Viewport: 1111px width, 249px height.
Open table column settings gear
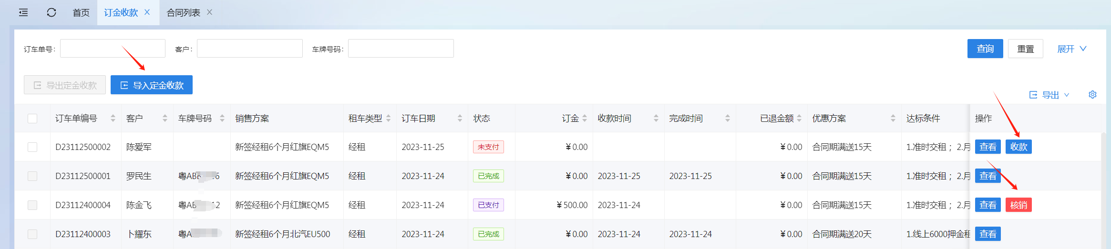pyautogui.click(x=1092, y=95)
